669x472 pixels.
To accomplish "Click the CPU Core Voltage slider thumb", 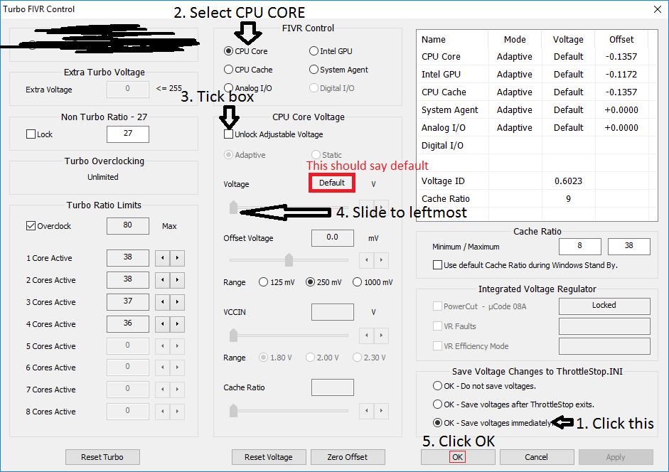I will (233, 207).
